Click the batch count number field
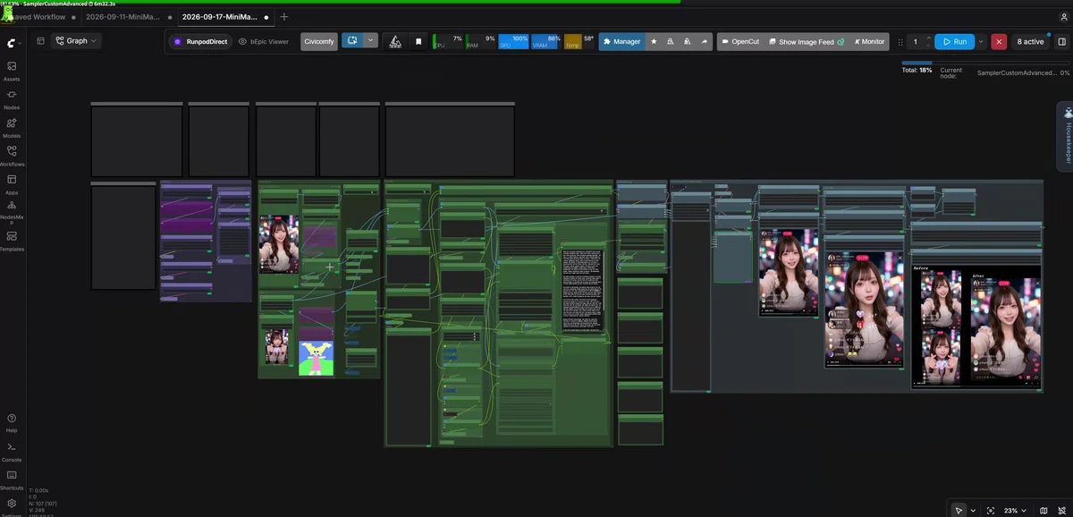 (916, 41)
